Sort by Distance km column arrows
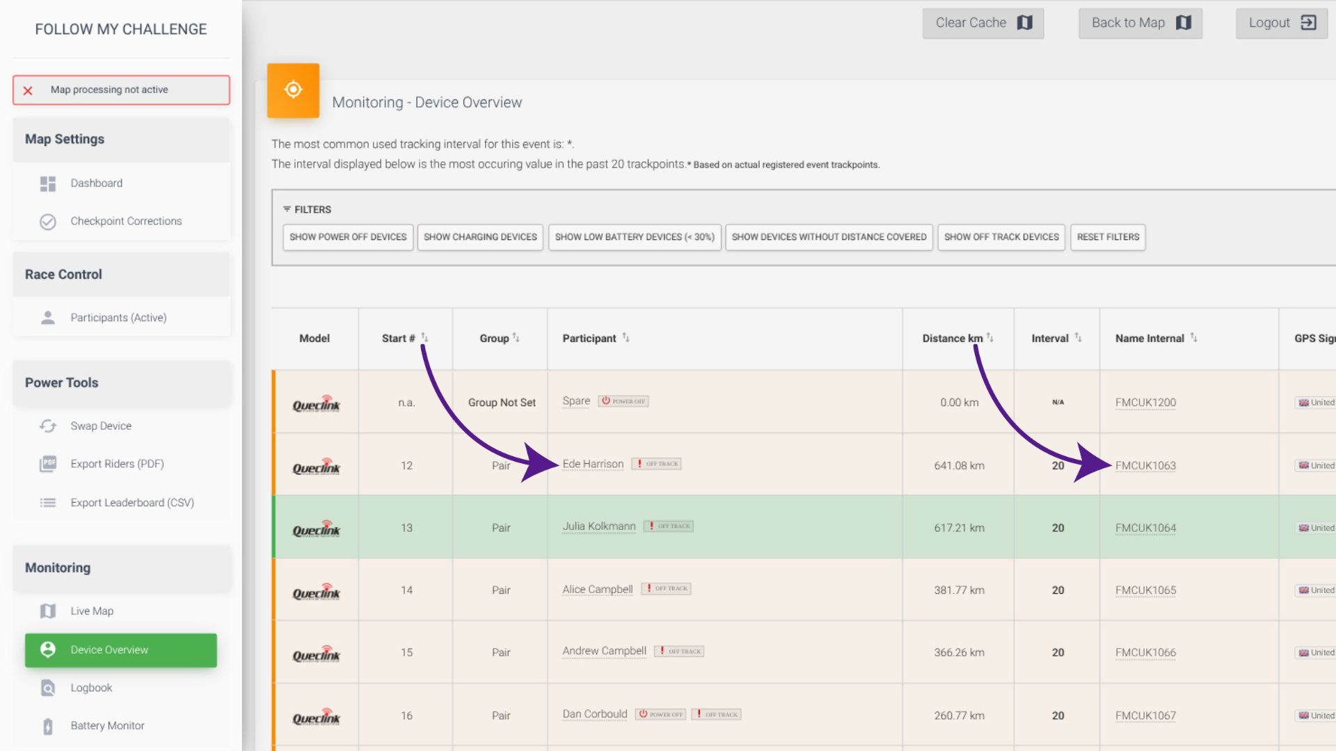Viewport: 1336px width, 751px height. (x=990, y=338)
